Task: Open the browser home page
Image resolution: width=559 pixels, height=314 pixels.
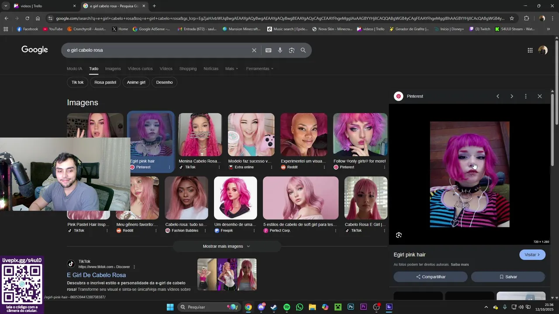Action: point(38,18)
